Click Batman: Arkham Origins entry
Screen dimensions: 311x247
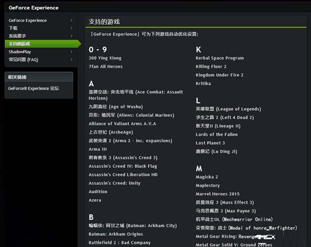(116, 234)
